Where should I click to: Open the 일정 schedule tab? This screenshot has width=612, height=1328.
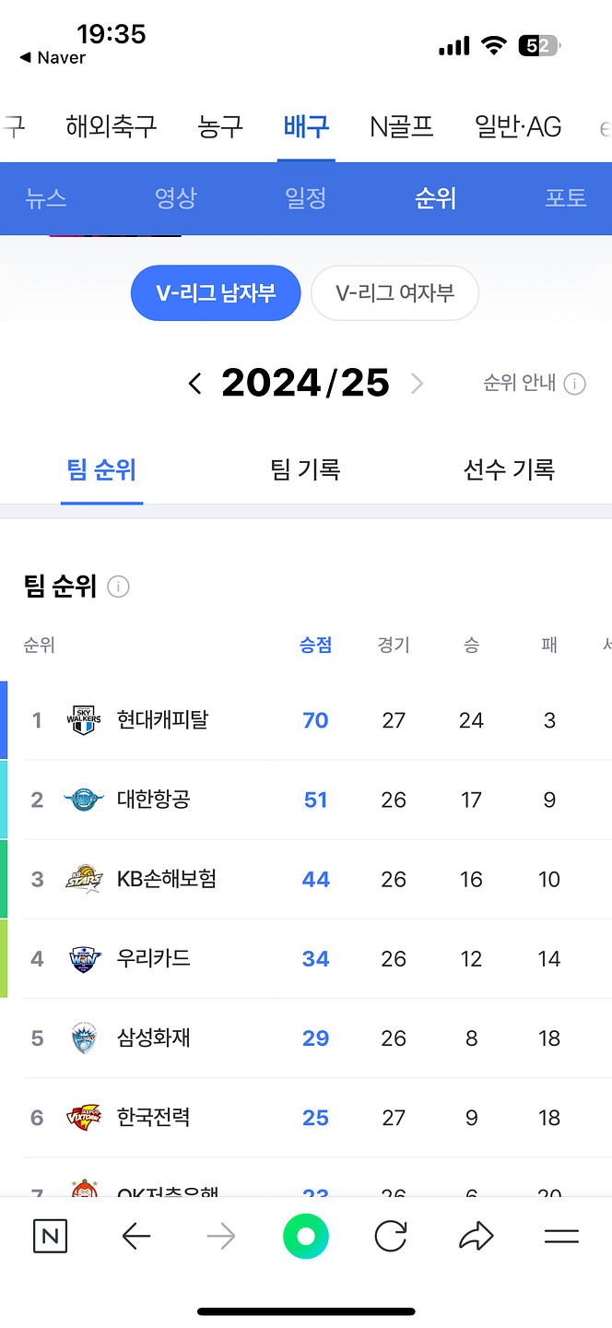(x=306, y=198)
